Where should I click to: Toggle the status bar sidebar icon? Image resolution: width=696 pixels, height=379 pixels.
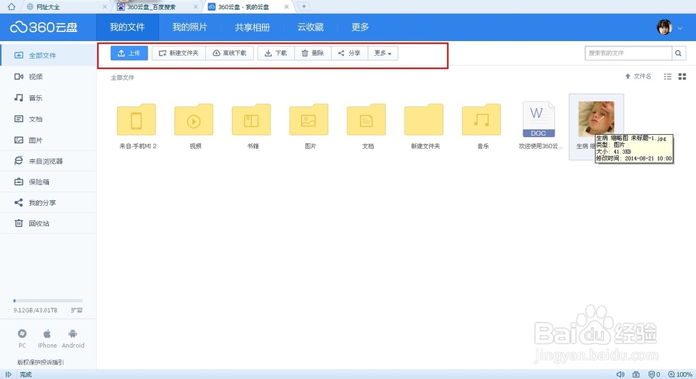coord(8,375)
